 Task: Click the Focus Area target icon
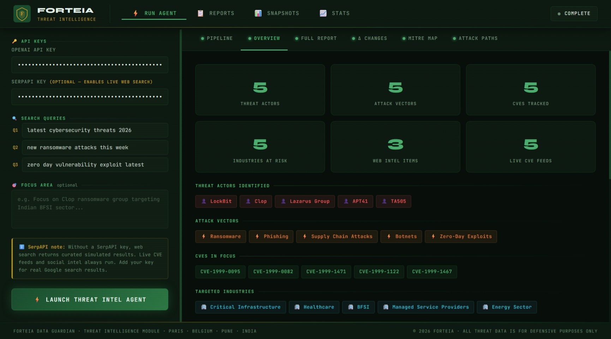tap(14, 185)
